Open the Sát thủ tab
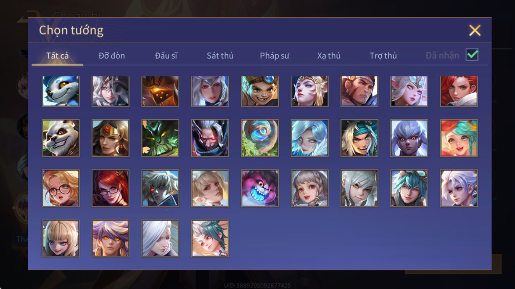This screenshot has width=515, height=289. (x=220, y=56)
